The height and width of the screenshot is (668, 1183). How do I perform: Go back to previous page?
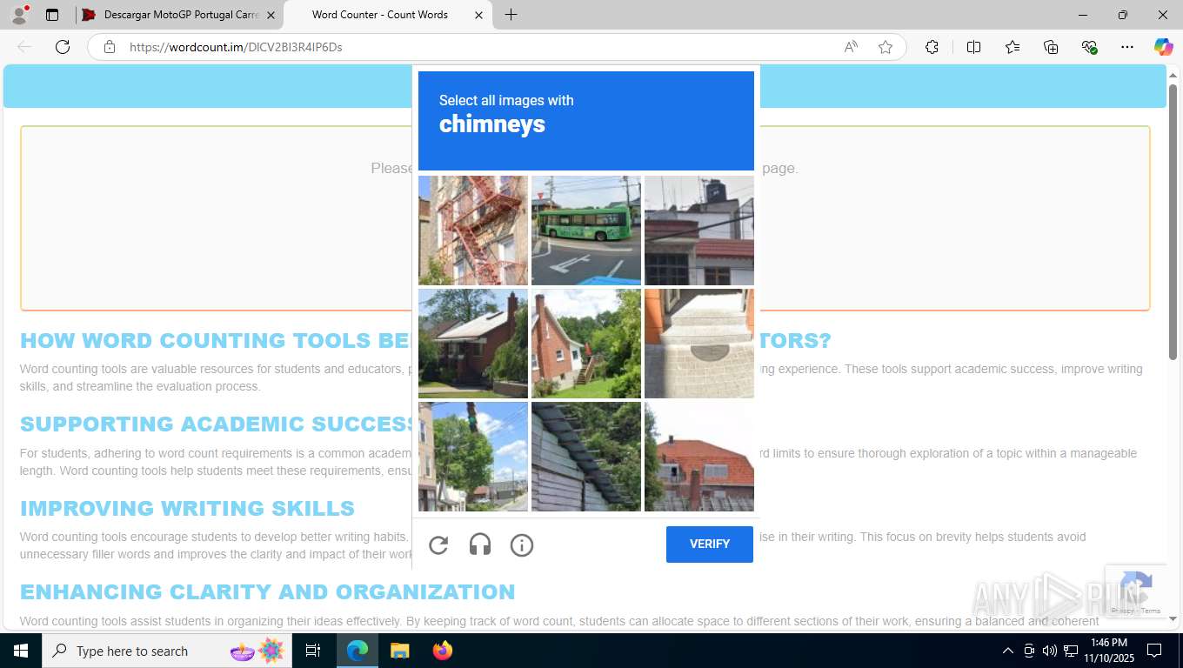point(24,47)
